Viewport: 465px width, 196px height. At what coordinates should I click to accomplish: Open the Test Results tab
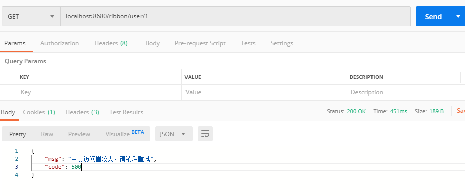pyautogui.click(x=126, y=112)
